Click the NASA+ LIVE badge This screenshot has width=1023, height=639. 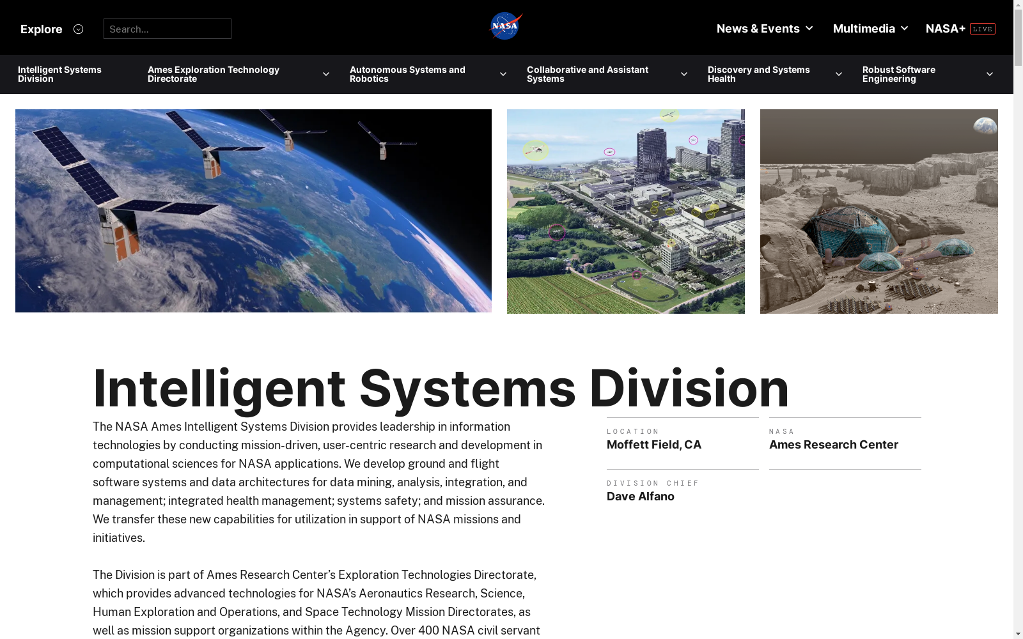(982, 29)
